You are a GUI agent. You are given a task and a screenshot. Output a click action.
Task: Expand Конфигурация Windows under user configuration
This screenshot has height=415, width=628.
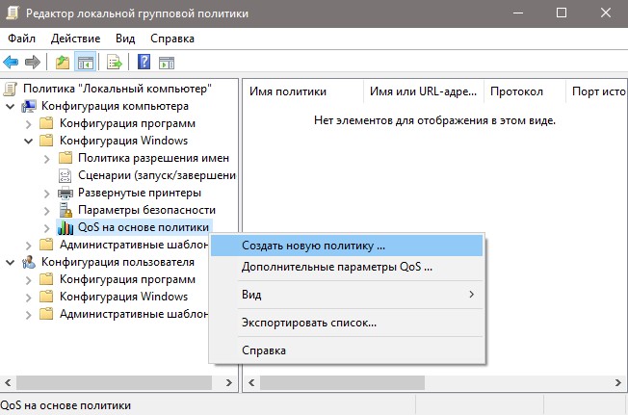pos(29,298)
